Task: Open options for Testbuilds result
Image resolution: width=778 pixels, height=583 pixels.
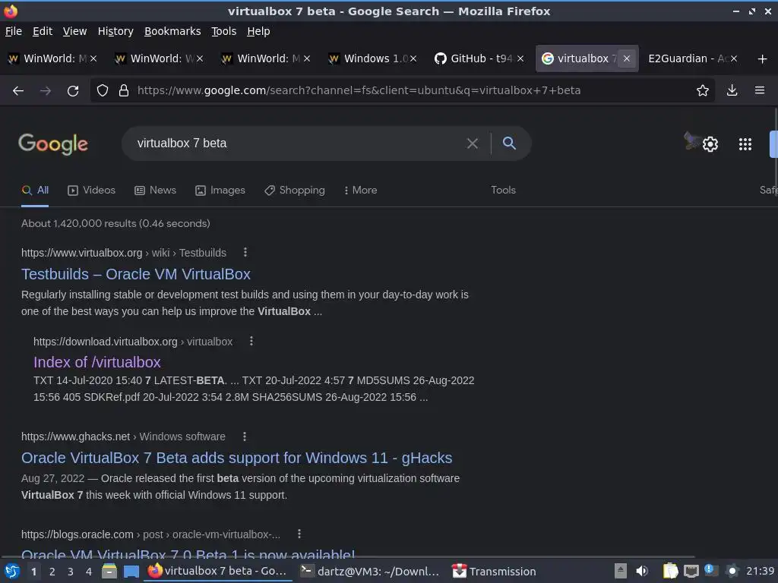Action: pyautogui.click(x=245, y=252)
